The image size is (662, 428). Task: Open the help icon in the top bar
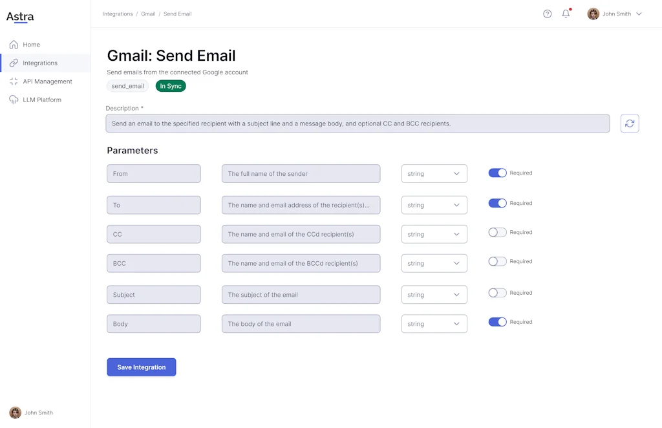(547, 14)
